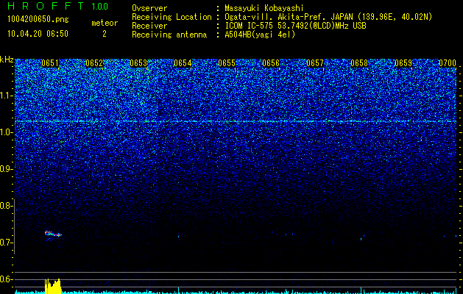Click the meteor count value 2

click(x=105, y=34)
